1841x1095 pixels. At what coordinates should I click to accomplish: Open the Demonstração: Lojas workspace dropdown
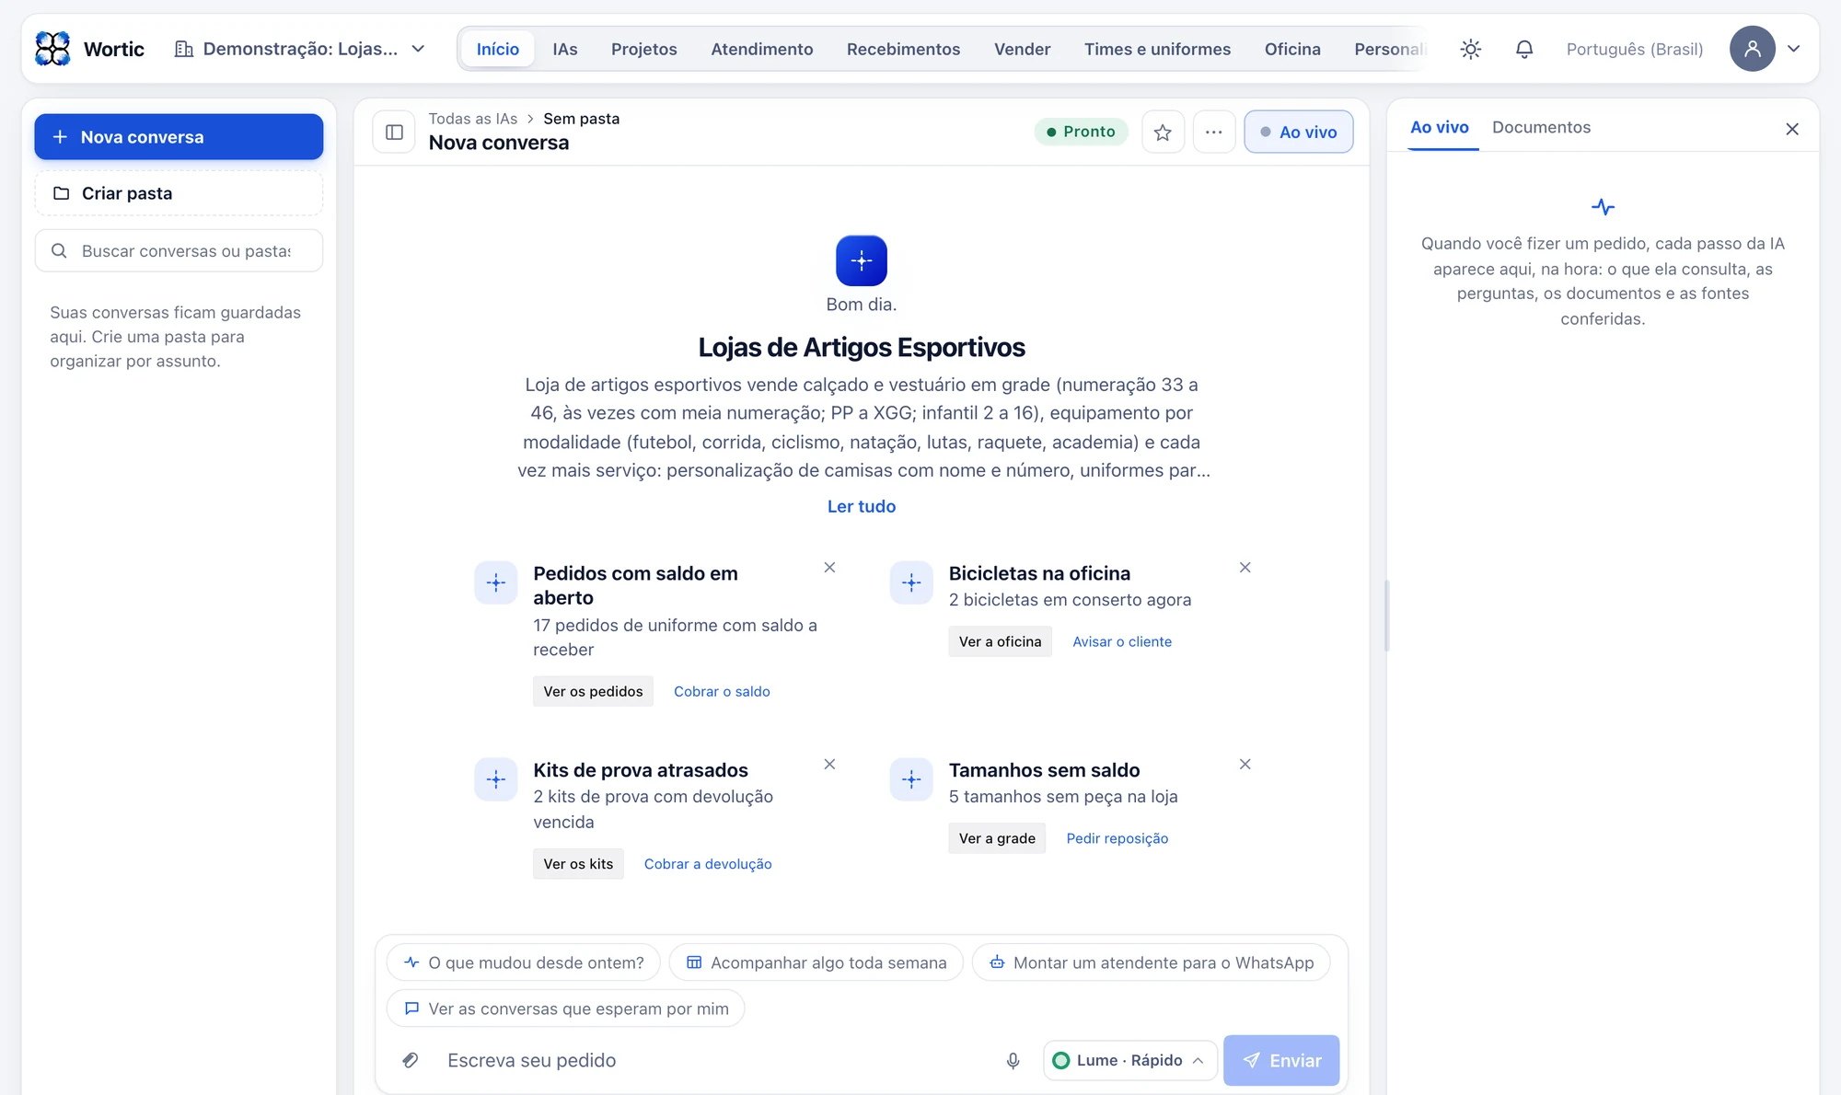(x=300, y=49)
